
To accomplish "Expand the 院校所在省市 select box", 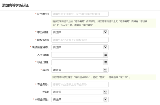I will click(x=80, y=47).
